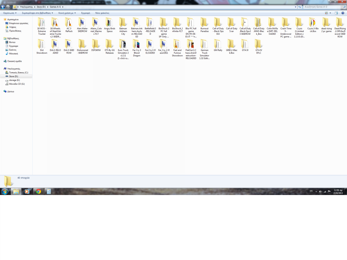Open Λήψεις in the sidebar
The image size is (347, 260).
(12, 27)
